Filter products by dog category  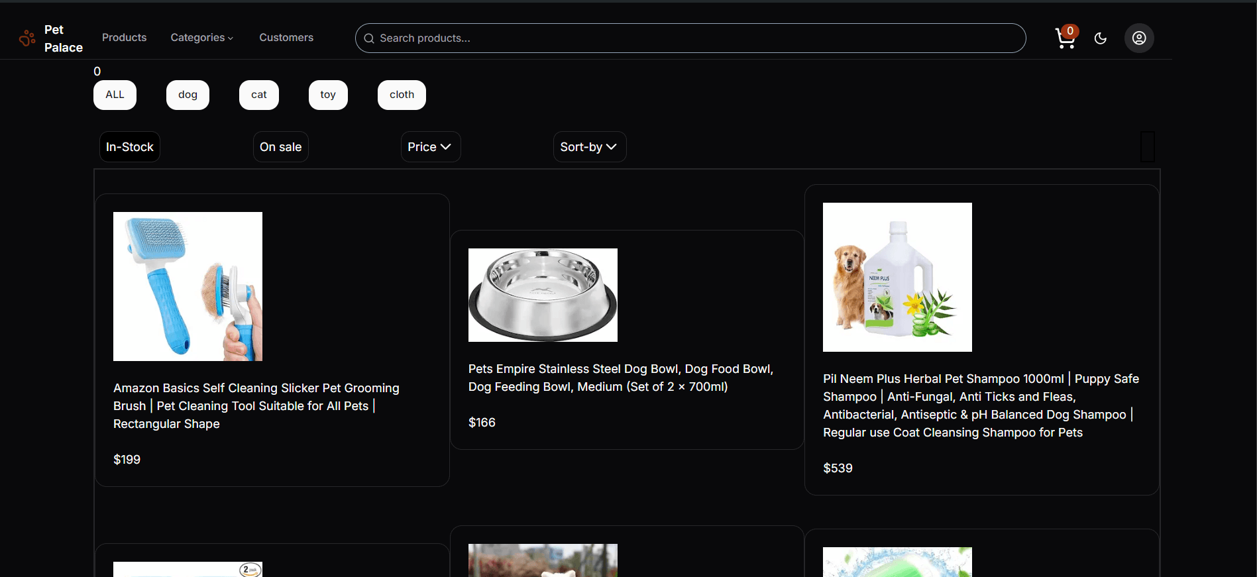click(188, 95)
